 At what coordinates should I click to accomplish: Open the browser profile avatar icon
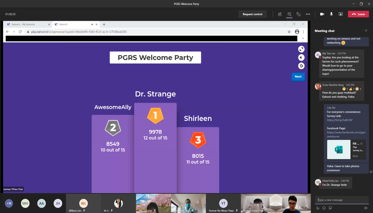point(297,32)
